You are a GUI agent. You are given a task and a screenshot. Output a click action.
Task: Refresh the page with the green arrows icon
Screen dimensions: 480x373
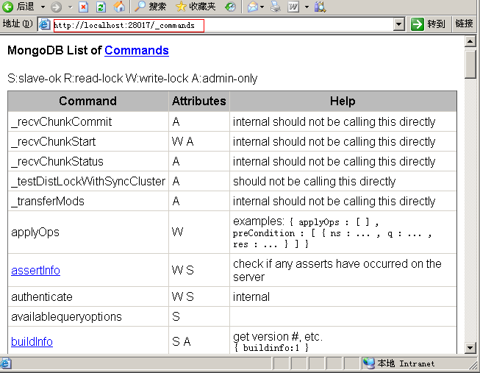[x=101, y=7]
